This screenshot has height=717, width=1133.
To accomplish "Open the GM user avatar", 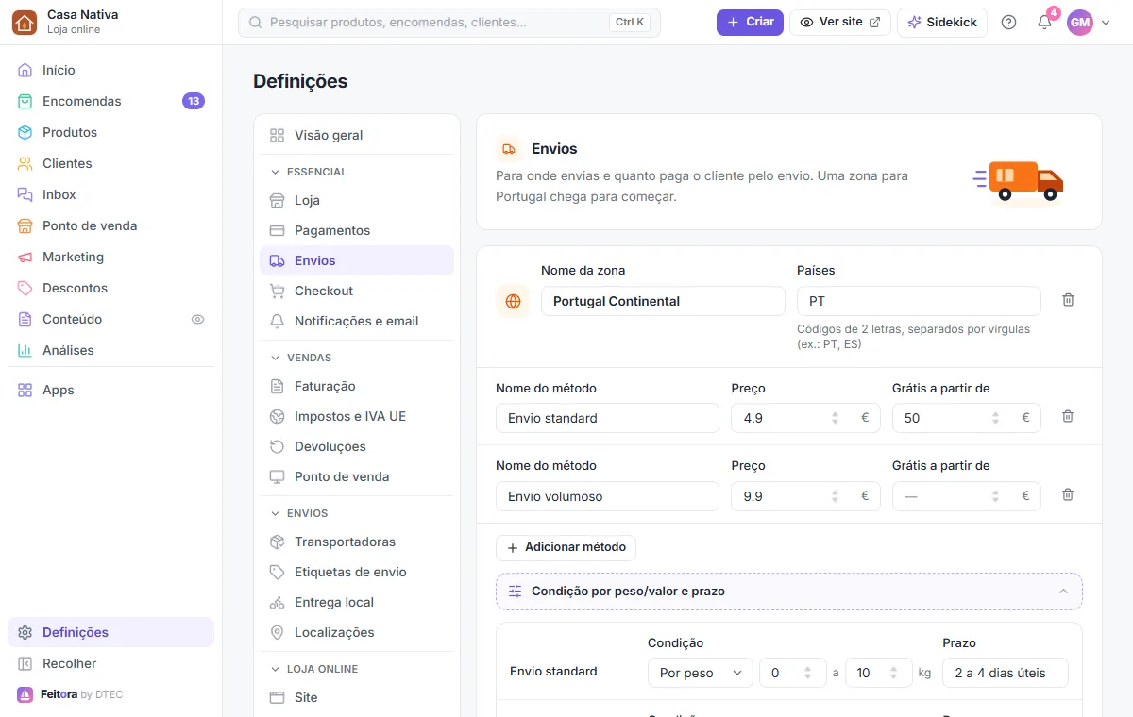I will [x=1080, y=23].
